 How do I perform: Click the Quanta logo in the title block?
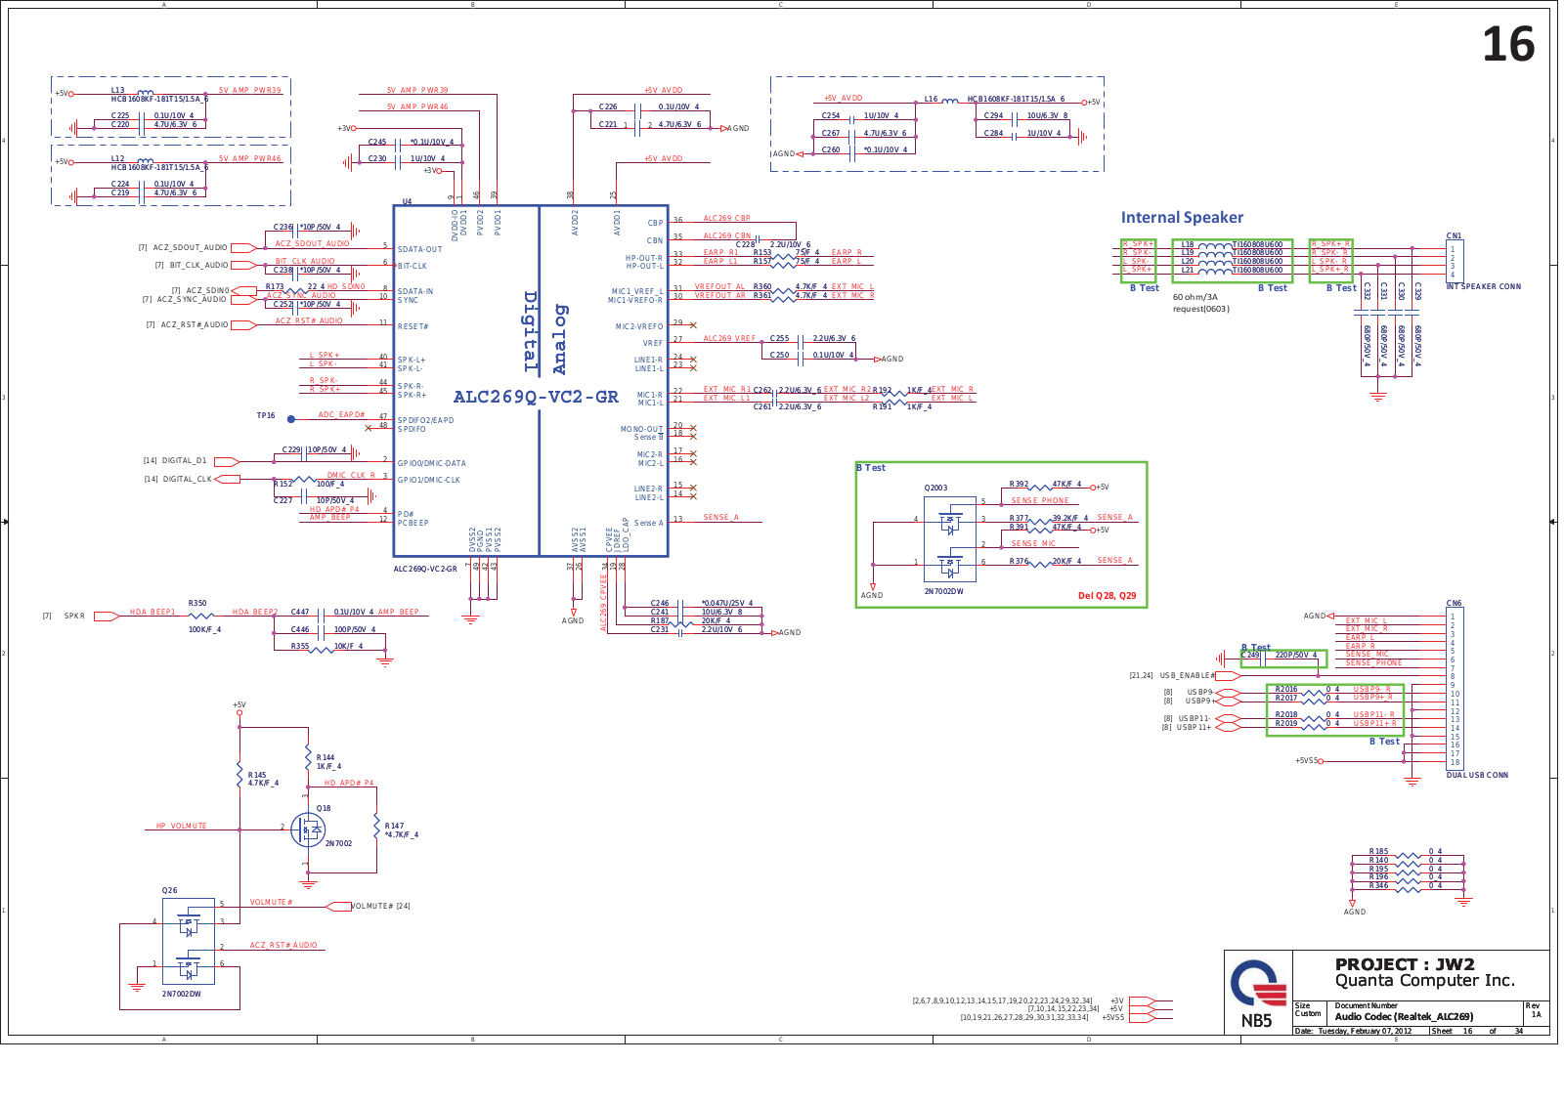[x=1258, y=983]
